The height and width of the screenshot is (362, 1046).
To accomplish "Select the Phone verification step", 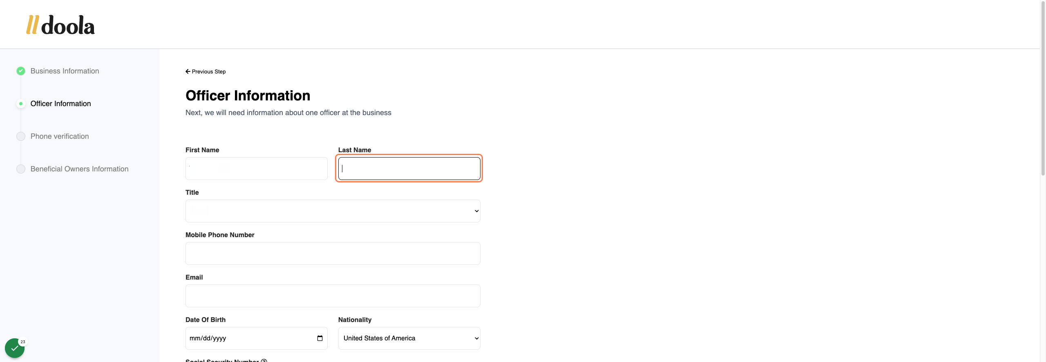I will [x=60, y=136].
